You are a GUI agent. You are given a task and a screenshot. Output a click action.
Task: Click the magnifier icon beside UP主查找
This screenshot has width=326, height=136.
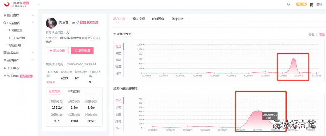tap(5, 23)
